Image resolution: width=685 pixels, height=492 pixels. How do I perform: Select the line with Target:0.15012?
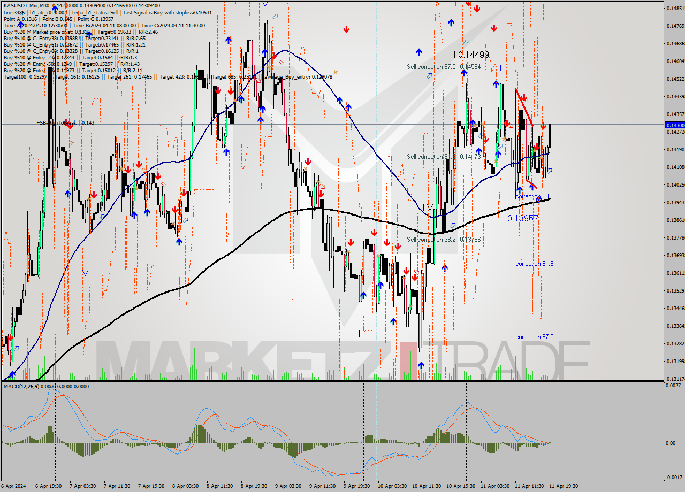73,70
